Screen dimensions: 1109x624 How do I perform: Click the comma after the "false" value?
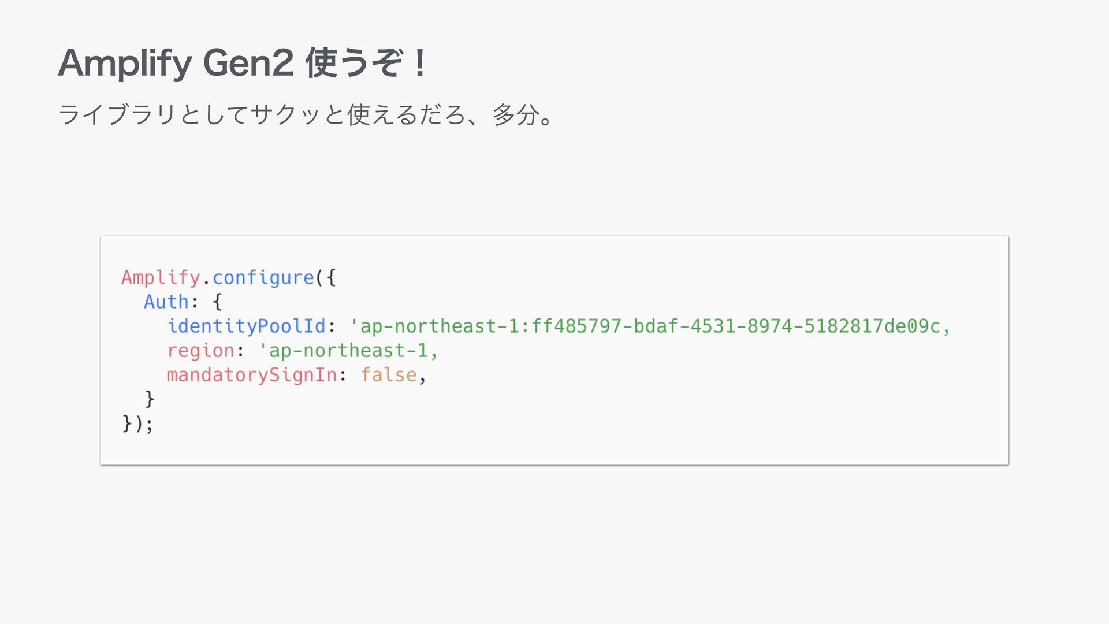(x=423, y=377)
